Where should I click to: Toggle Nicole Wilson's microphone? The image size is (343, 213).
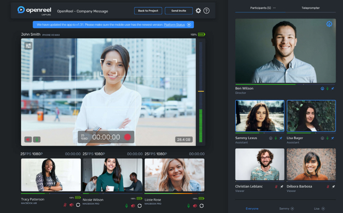tap(127, 205)
